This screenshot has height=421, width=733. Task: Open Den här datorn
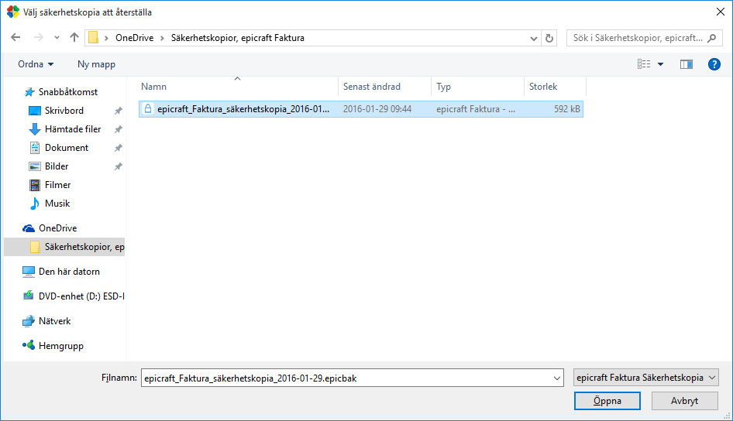[x=69, y=272]
